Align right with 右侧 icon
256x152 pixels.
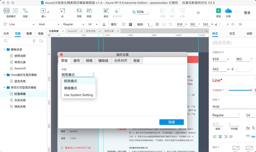click(x=182, y=11)
